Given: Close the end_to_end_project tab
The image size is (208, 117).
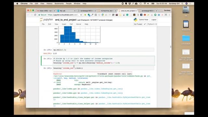Looking at the screenshot, I should click(x=136, y=11).
